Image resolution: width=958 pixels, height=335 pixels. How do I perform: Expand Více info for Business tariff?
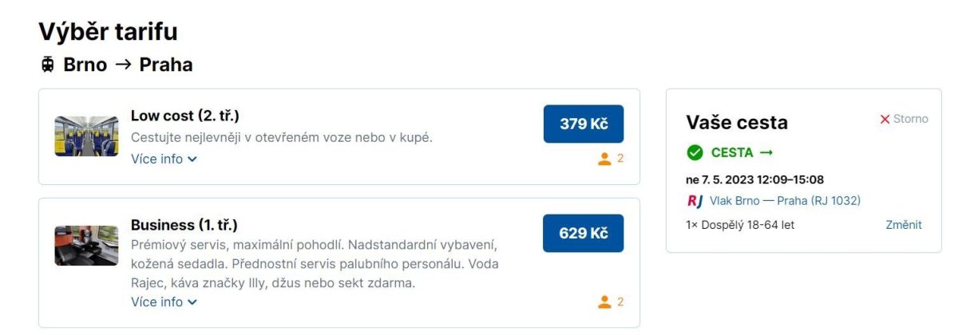pos(164,301)
